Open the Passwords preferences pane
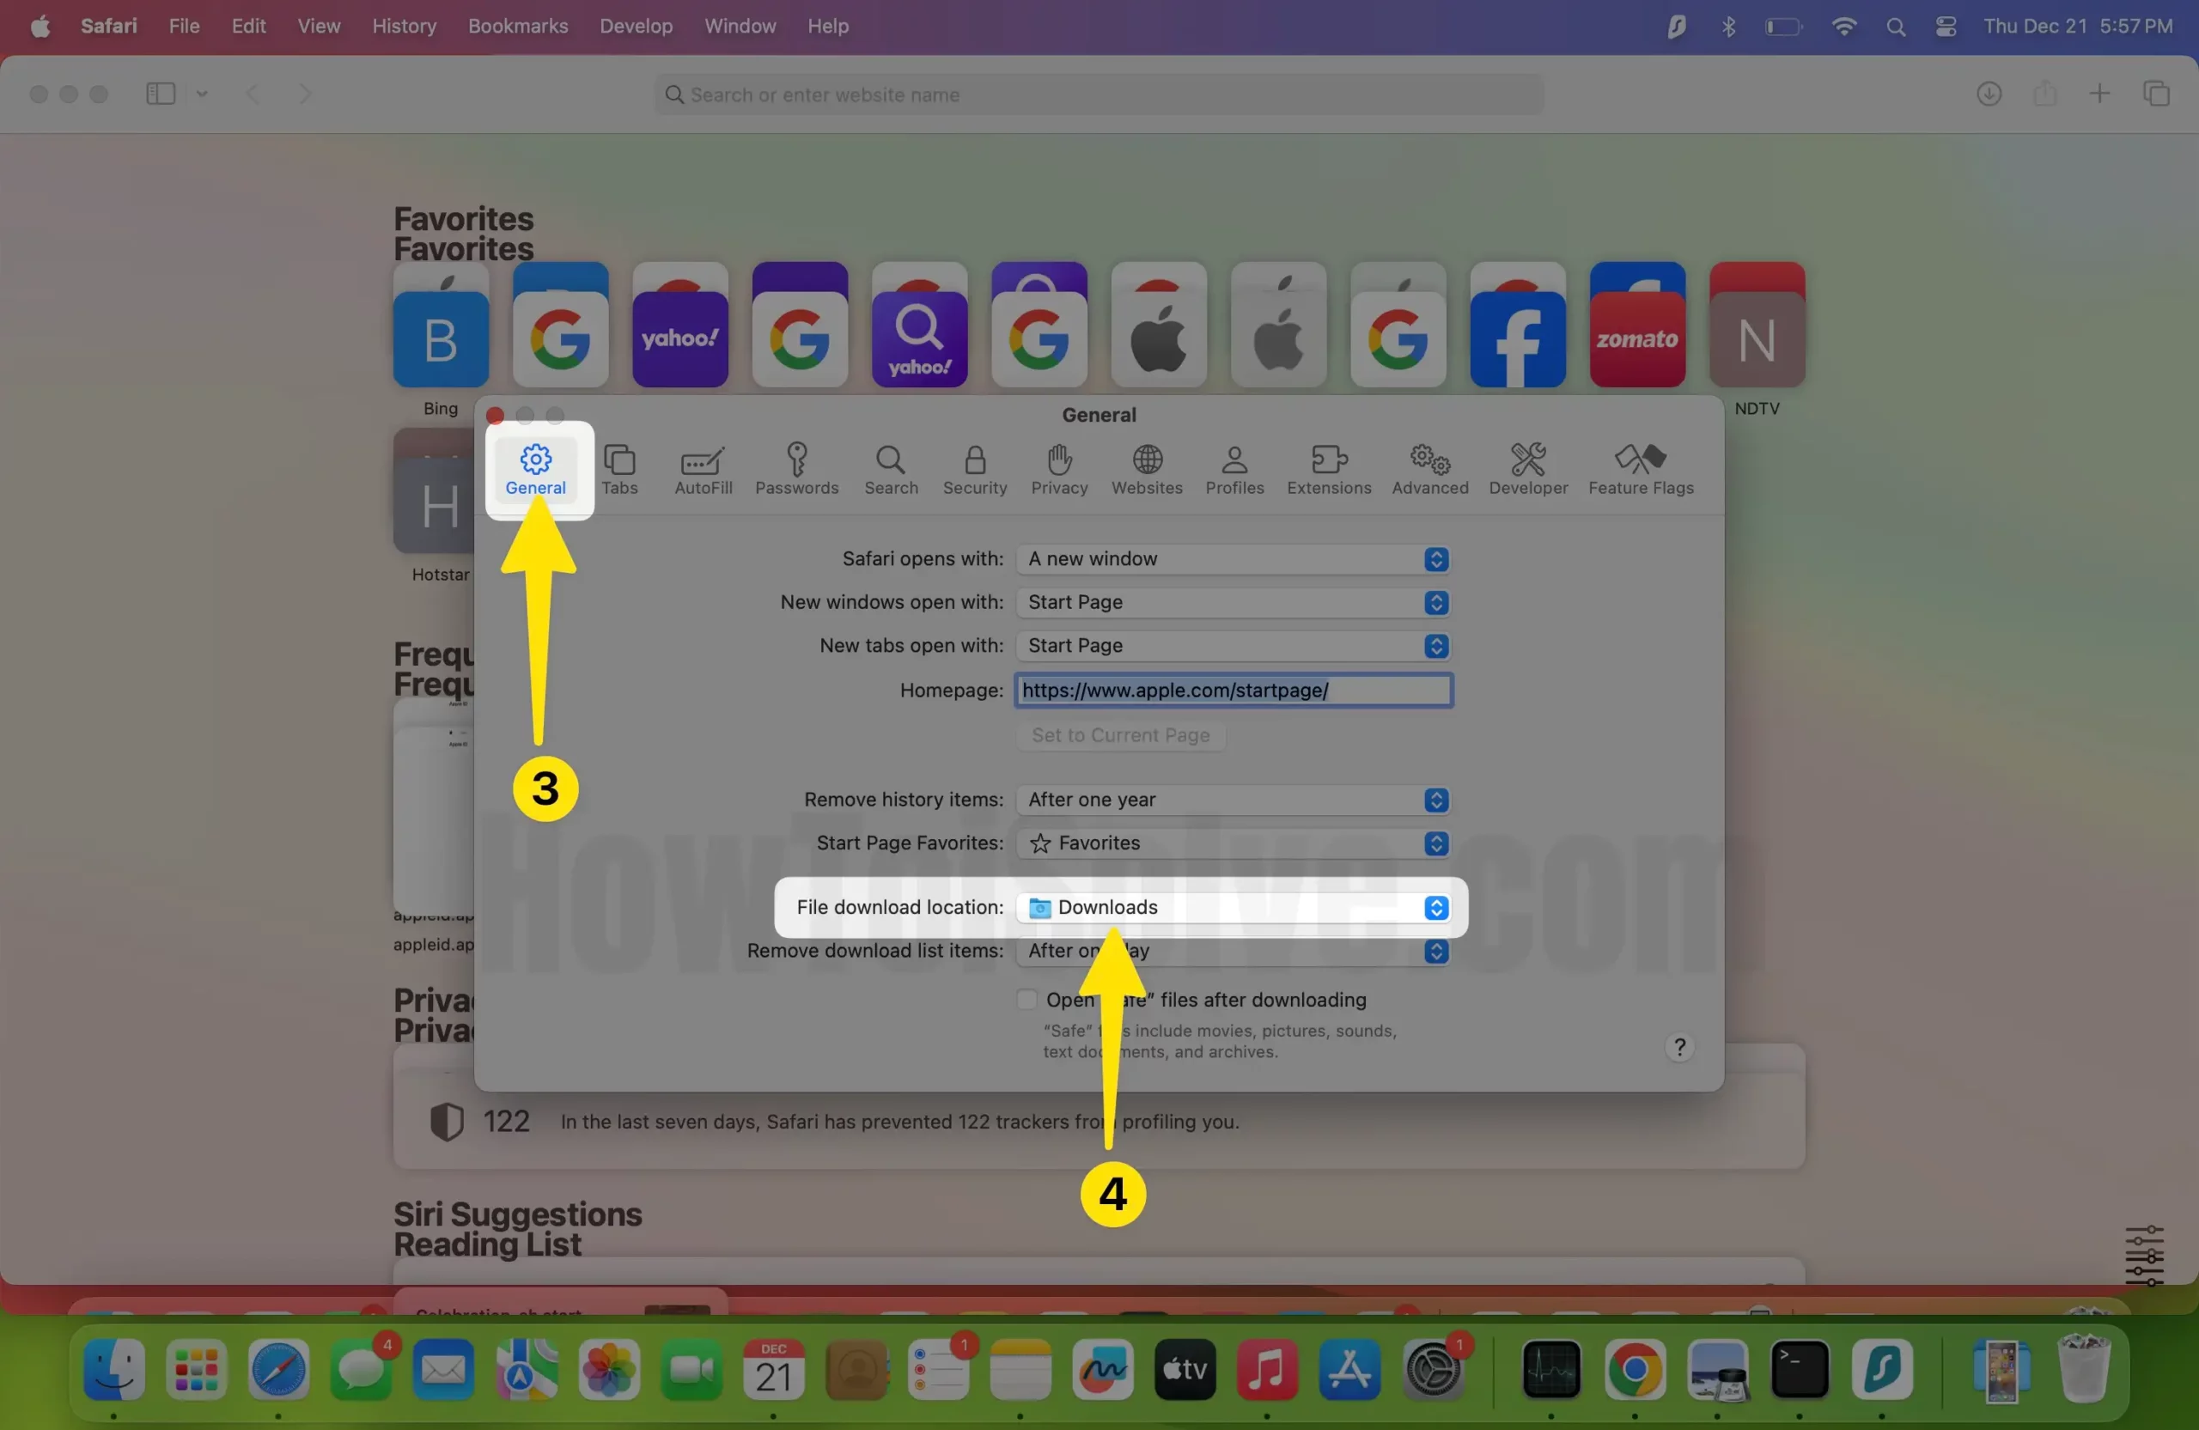The width and height of the screenshot is (2199, 1430). click(796, 469)
